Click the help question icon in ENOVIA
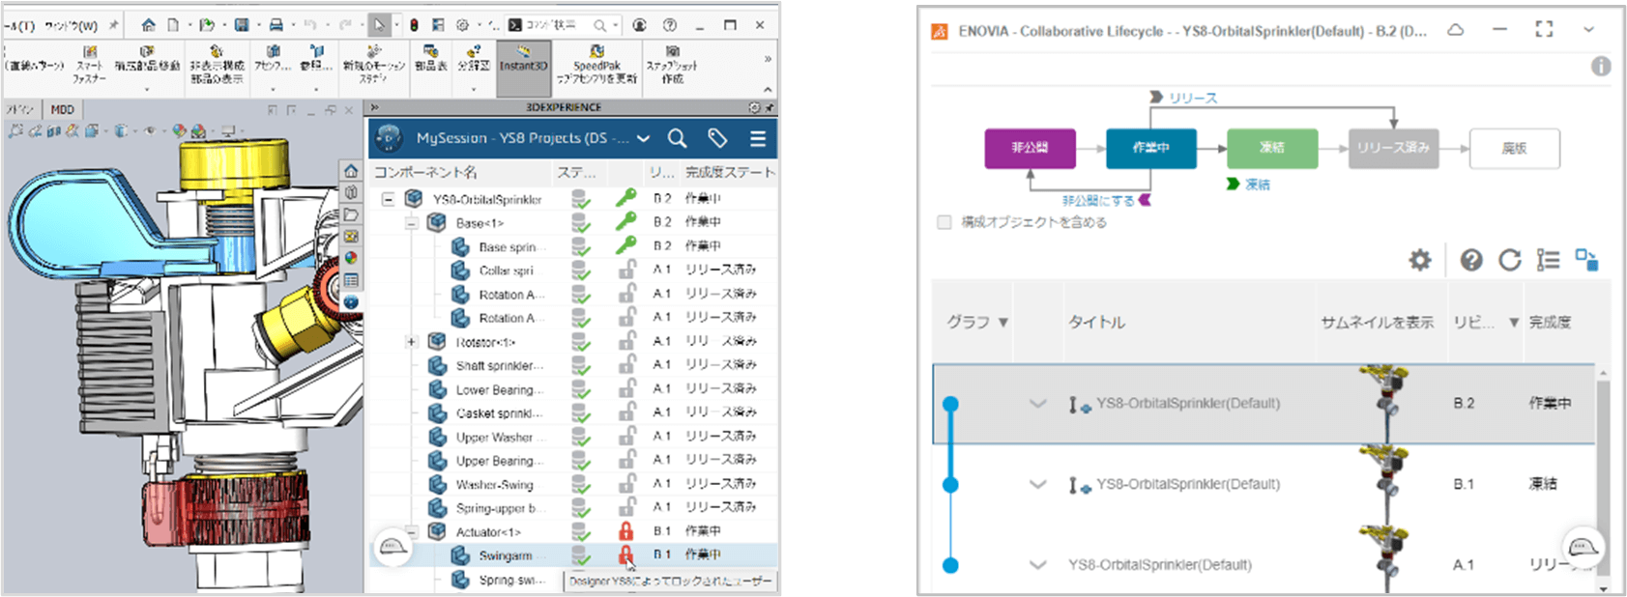The image size is (1627, 597). 1470,260
